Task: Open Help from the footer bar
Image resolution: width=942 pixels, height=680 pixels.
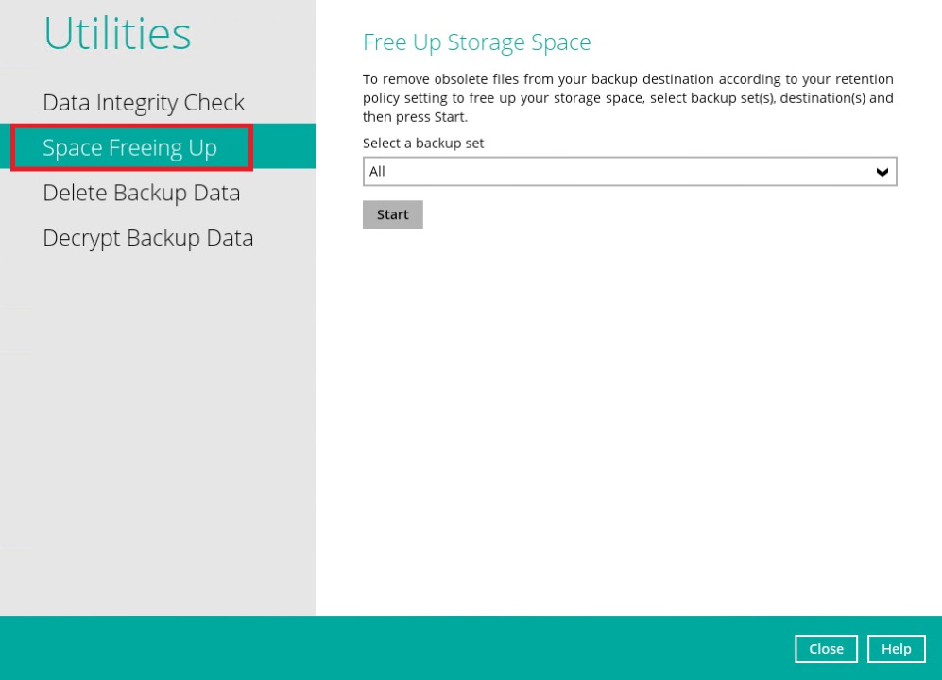Action: click(896, 649)
